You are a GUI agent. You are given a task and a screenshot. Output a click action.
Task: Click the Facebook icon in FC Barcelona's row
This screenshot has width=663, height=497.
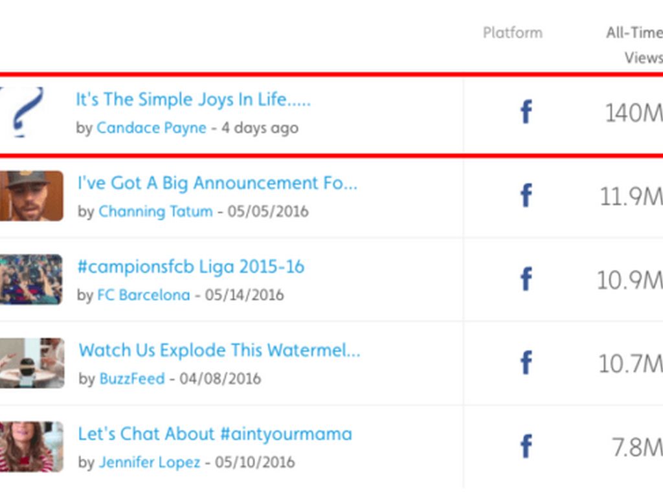click(x=526, y=279)
